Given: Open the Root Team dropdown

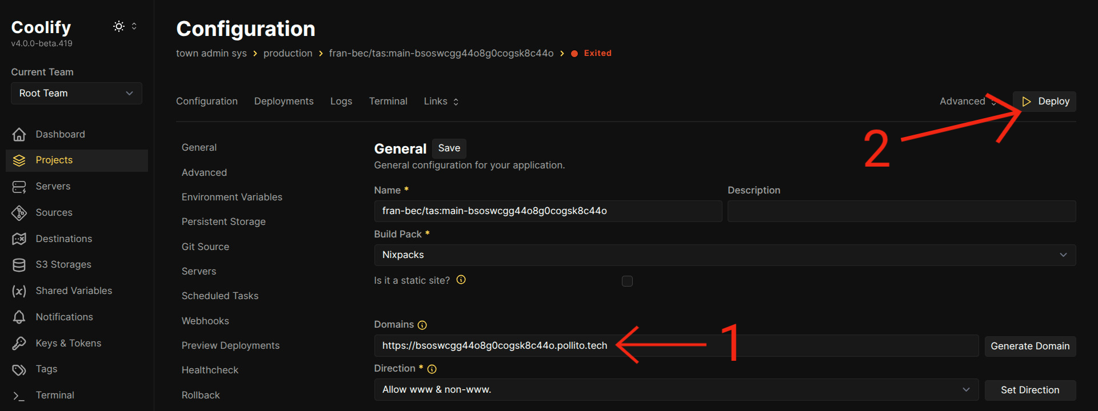Looking at the screenshot, I should coord(77,93).
